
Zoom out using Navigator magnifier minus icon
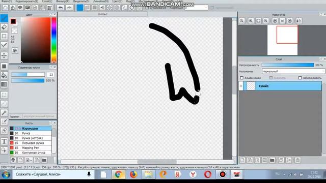[x=266, y=21]
